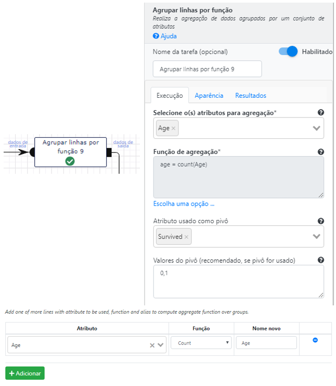The image size is (336, 386).
Task: Click the Nome da tarefa input field
Action: tap(207, 69)
